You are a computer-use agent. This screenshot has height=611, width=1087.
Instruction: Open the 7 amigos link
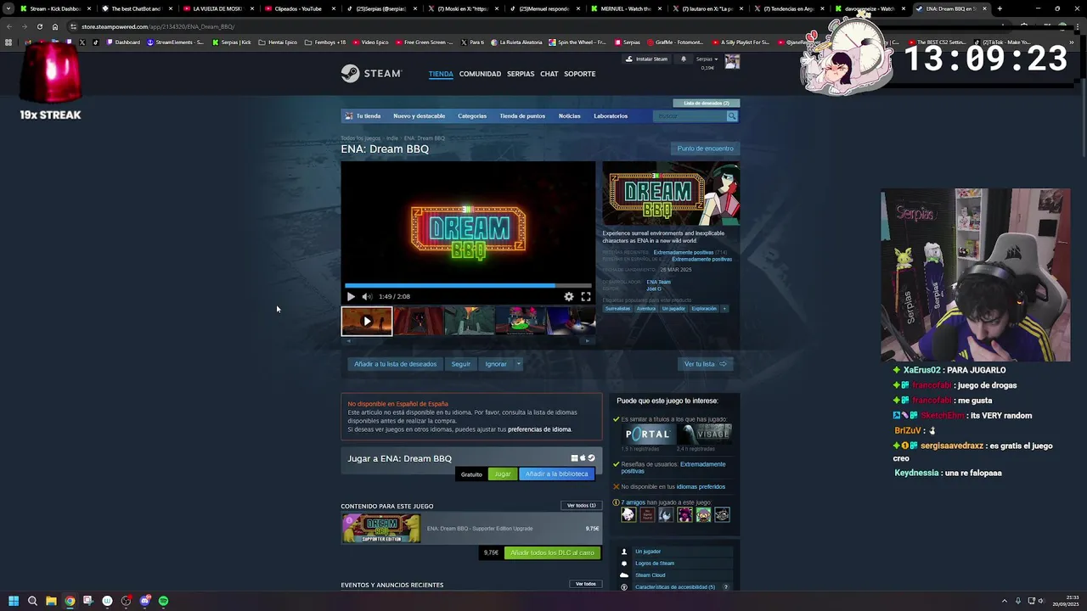(634, 502)
